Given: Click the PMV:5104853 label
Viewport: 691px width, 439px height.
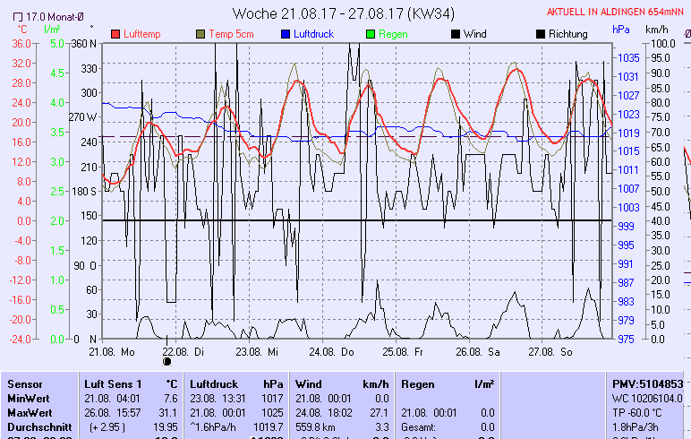Looking at the screenshot, I should 647,383.
